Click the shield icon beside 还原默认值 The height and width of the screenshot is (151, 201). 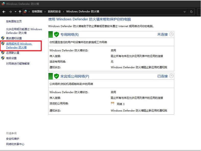3,53
